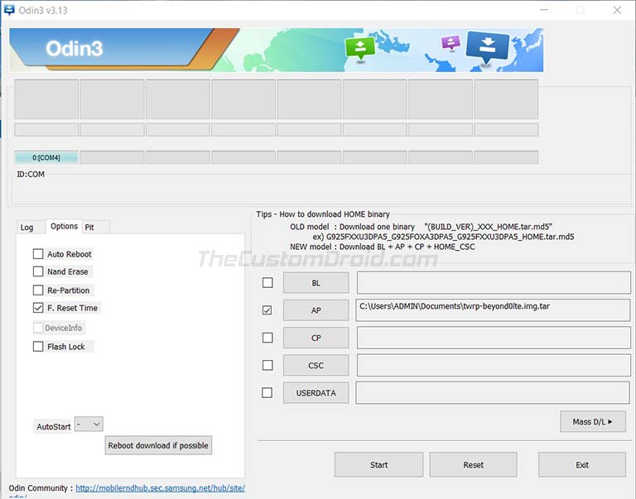Viewport: 636px width, 499px height.
Task: Uncheck the checkbox next to AP
Action: (x=267, y=310)
